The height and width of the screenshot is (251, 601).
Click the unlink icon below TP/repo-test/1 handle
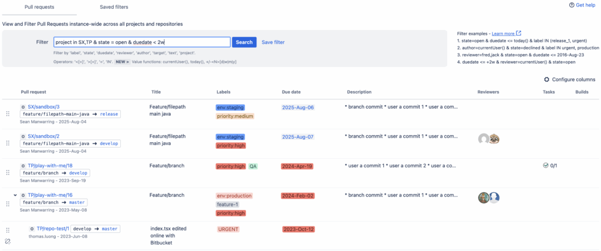(x=8, y=242)
